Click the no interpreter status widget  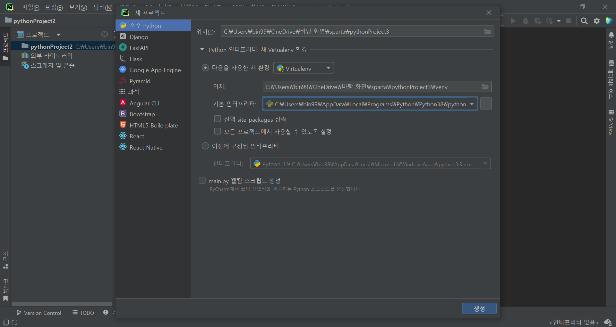pyautogui.click(x=574, y=322)
